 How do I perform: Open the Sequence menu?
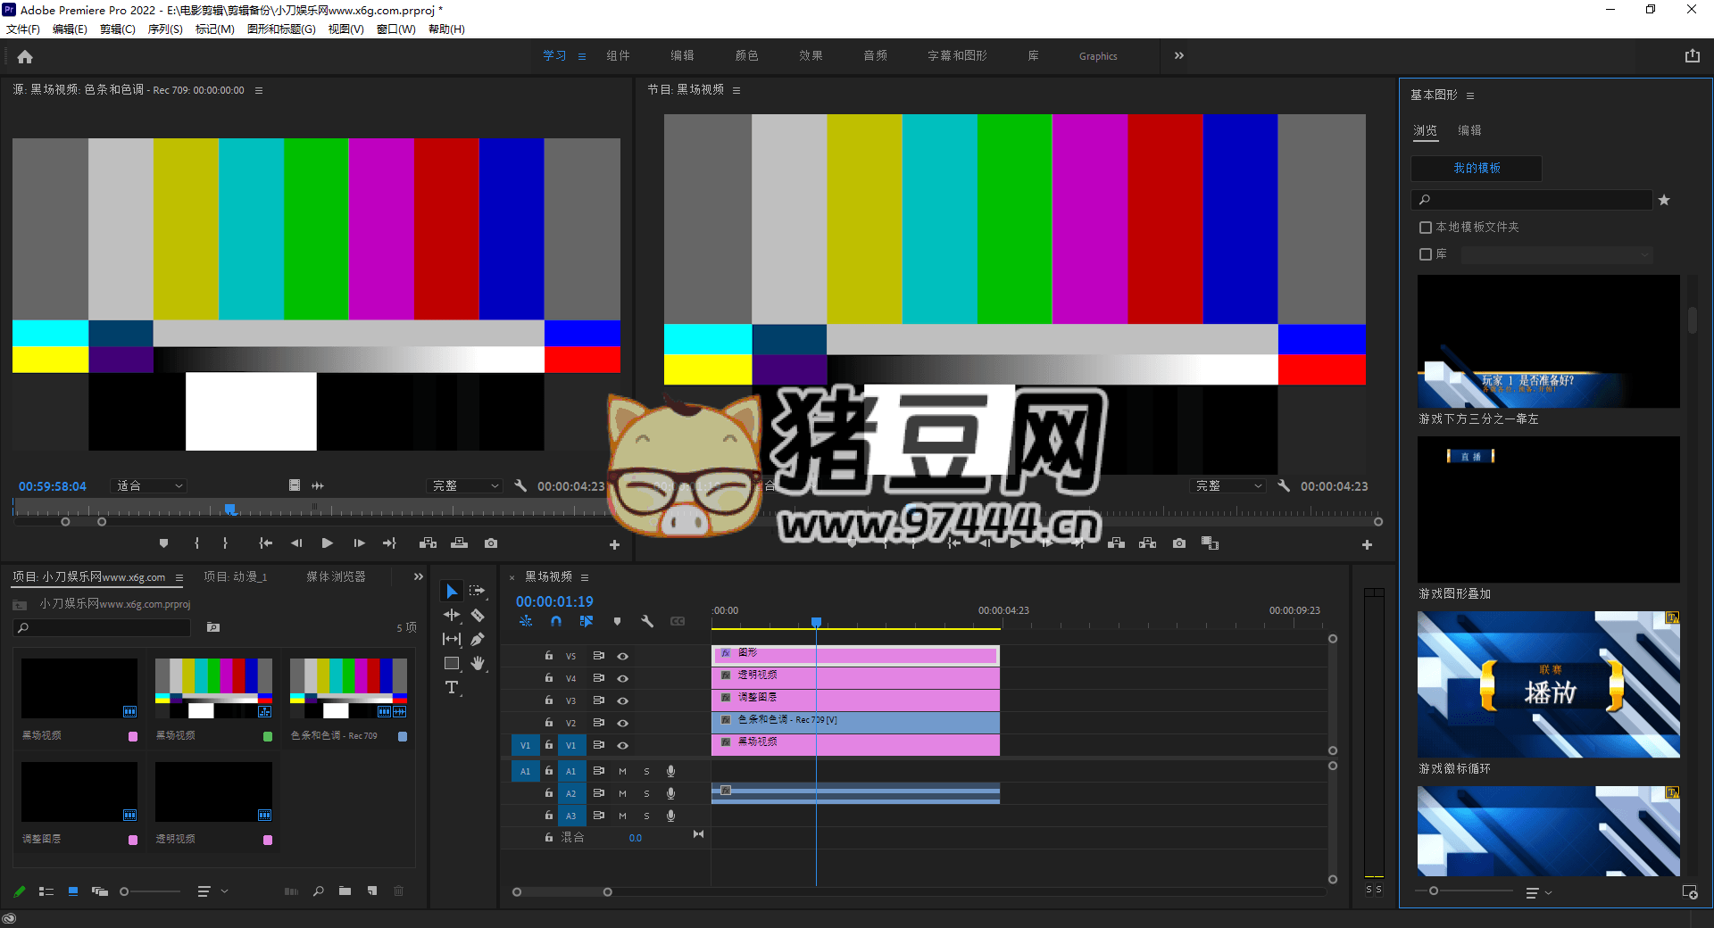(165, 29)
